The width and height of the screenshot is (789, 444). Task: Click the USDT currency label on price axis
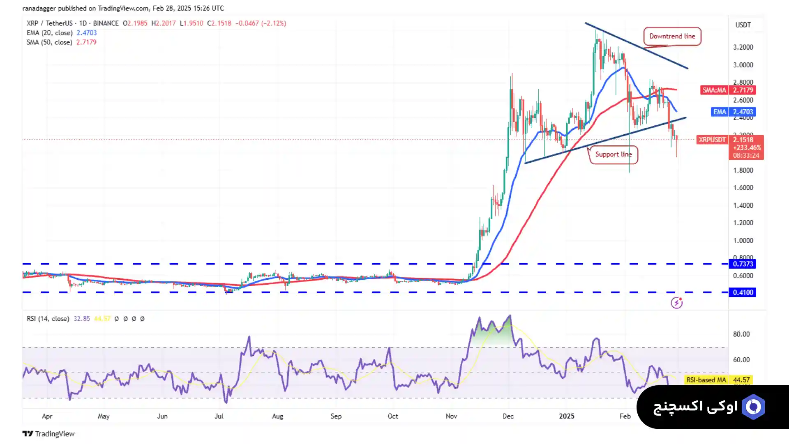pos(743,25)
